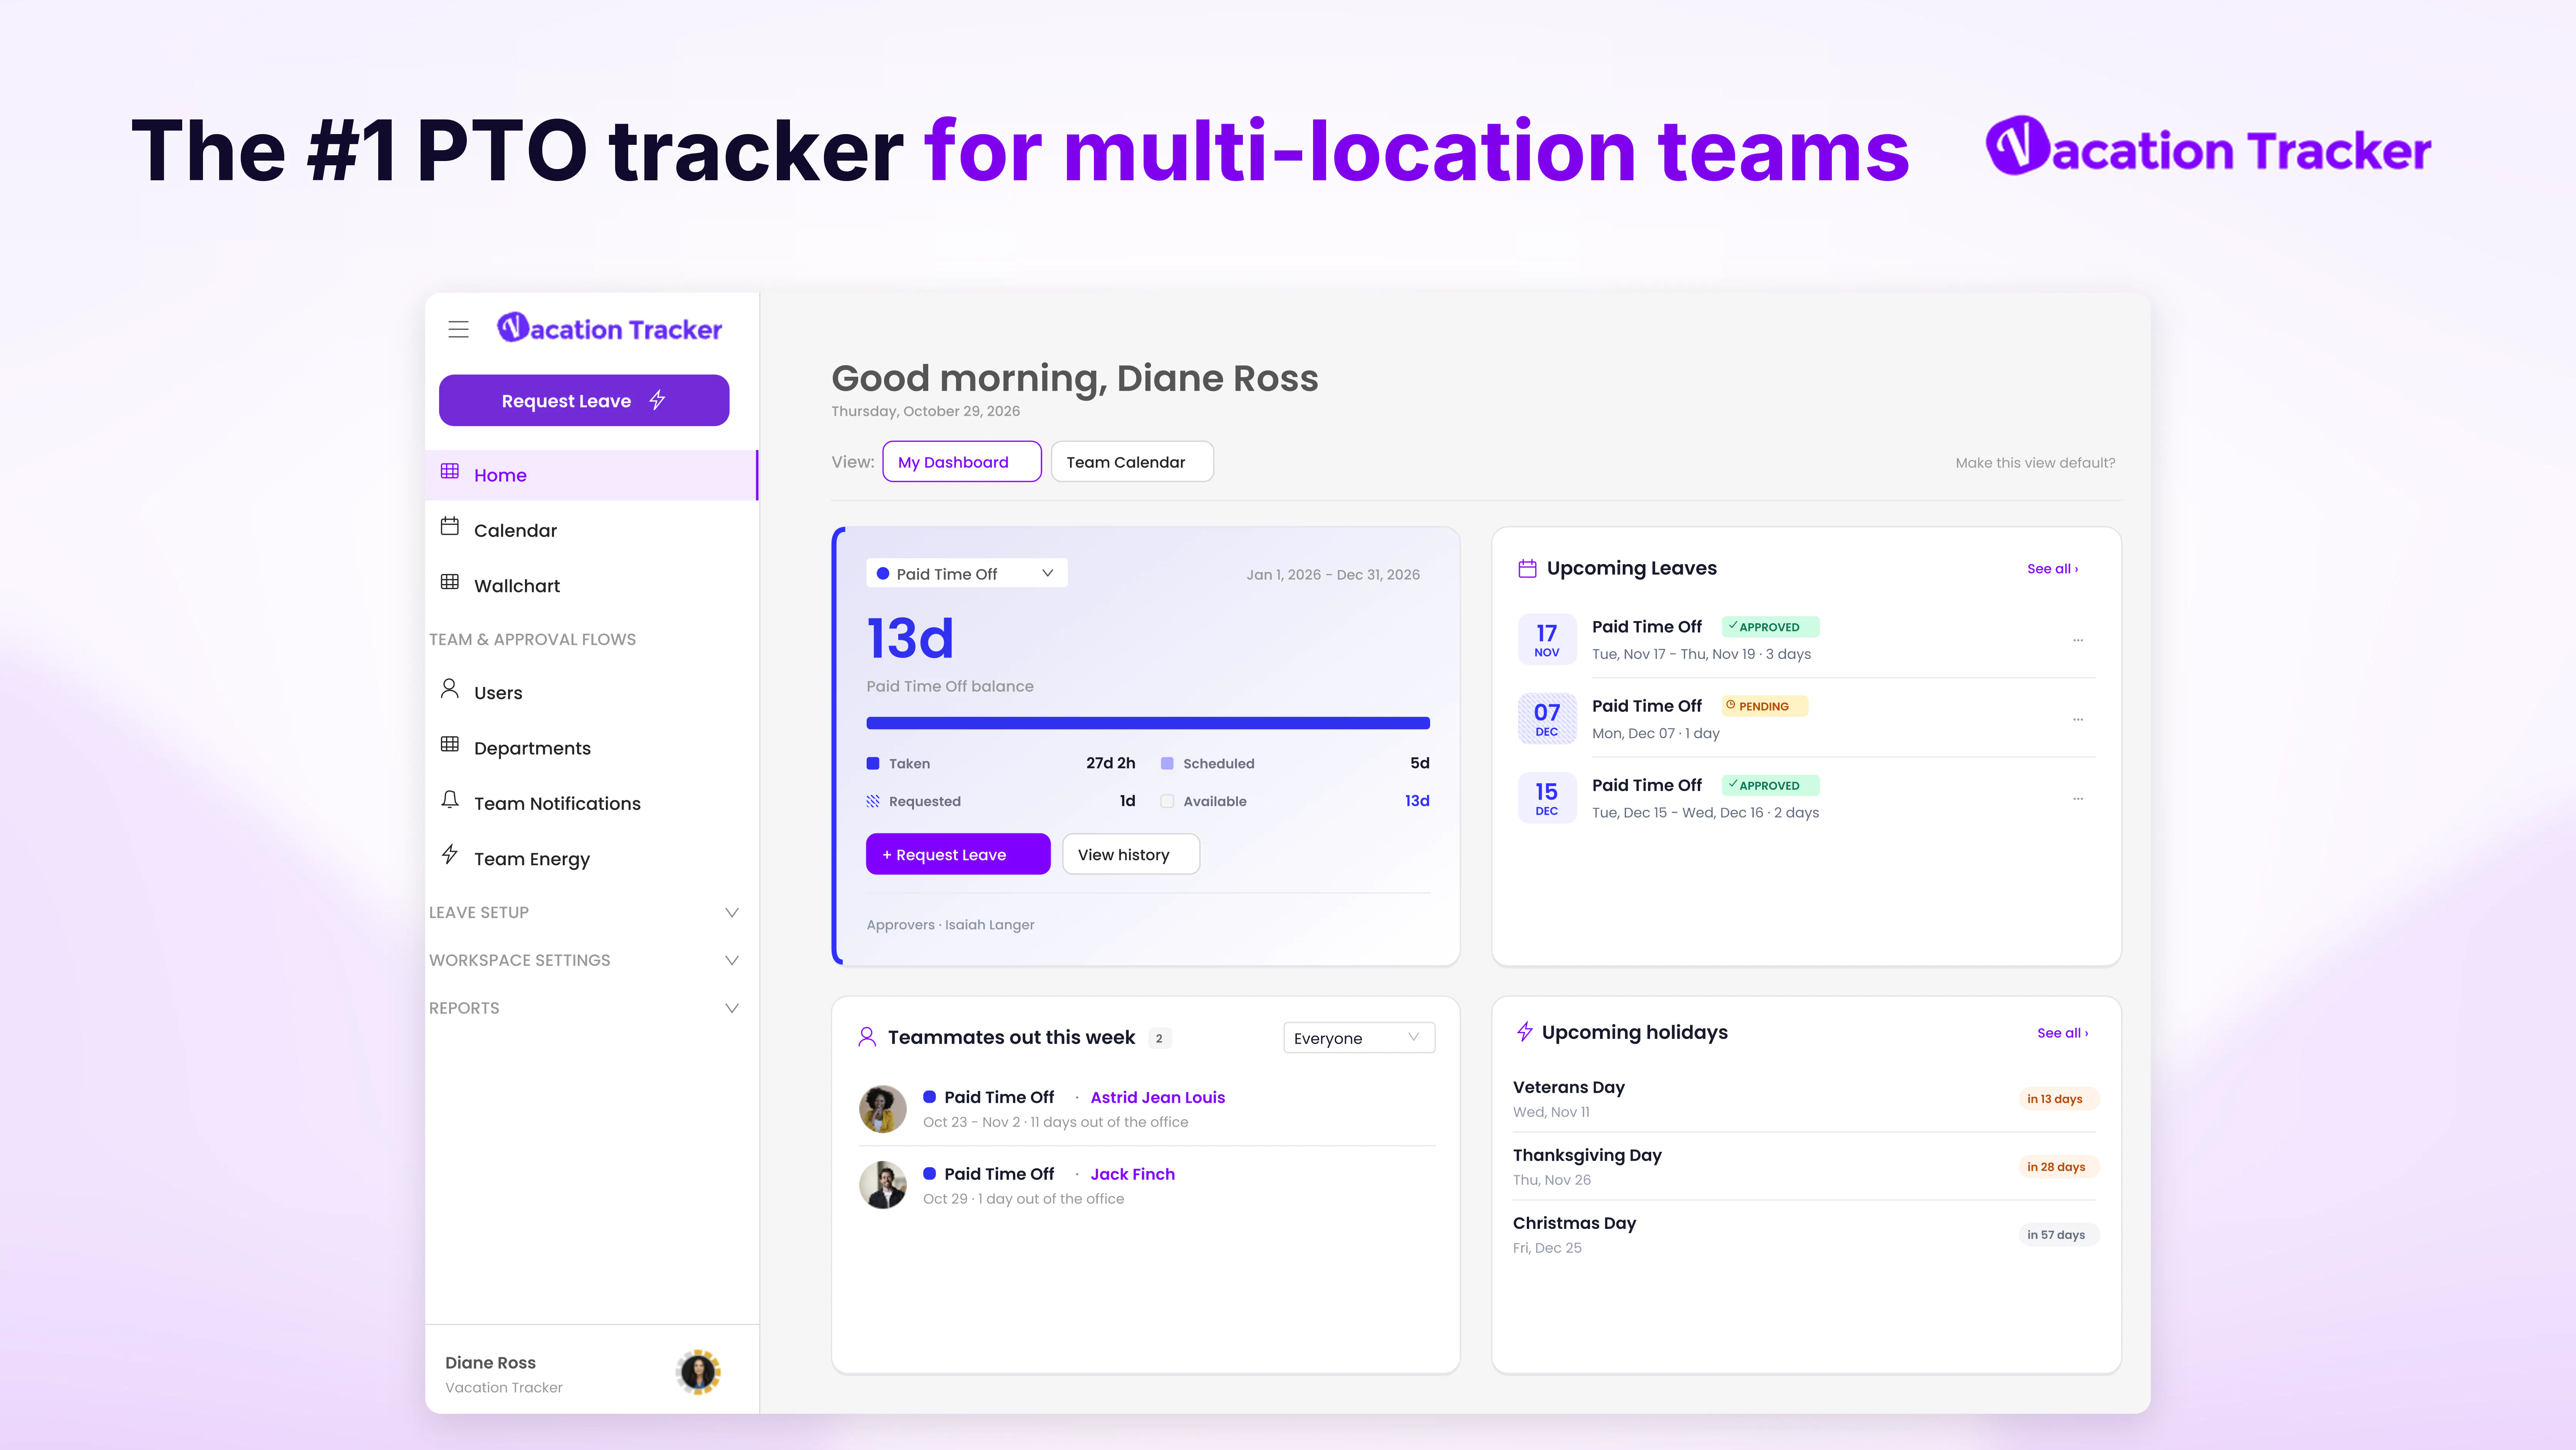2576x1450 pixels.
Task: Click the Teammates out person icon
Action: click(x=867, y=1037)
